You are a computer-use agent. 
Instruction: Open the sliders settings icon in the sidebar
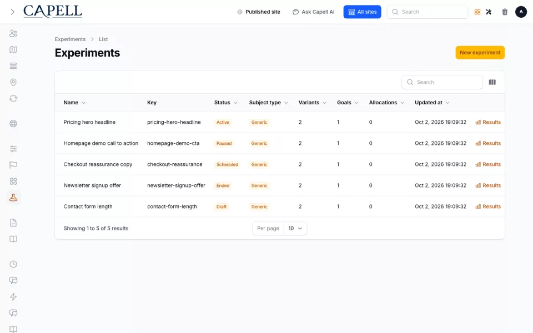click(x=13, y=149)
